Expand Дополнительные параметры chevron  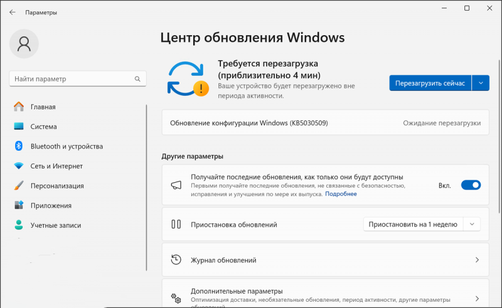pyautogui.click(x=477, y=299)
